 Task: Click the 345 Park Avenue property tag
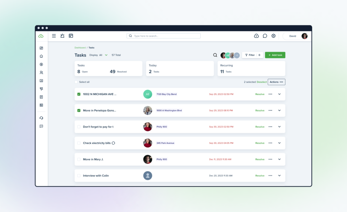(x=165, y=143)
